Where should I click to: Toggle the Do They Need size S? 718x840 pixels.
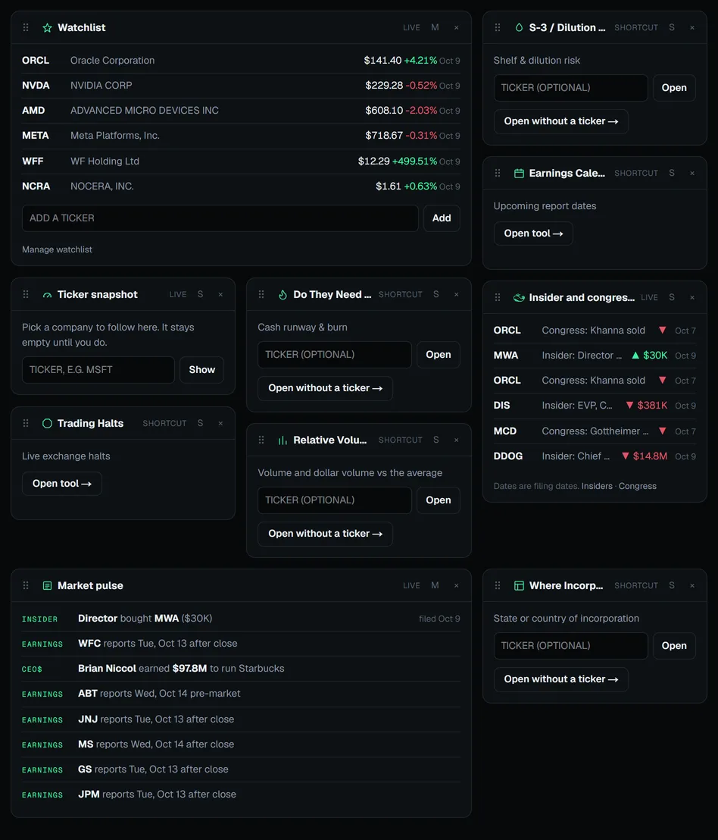(436, 294)
